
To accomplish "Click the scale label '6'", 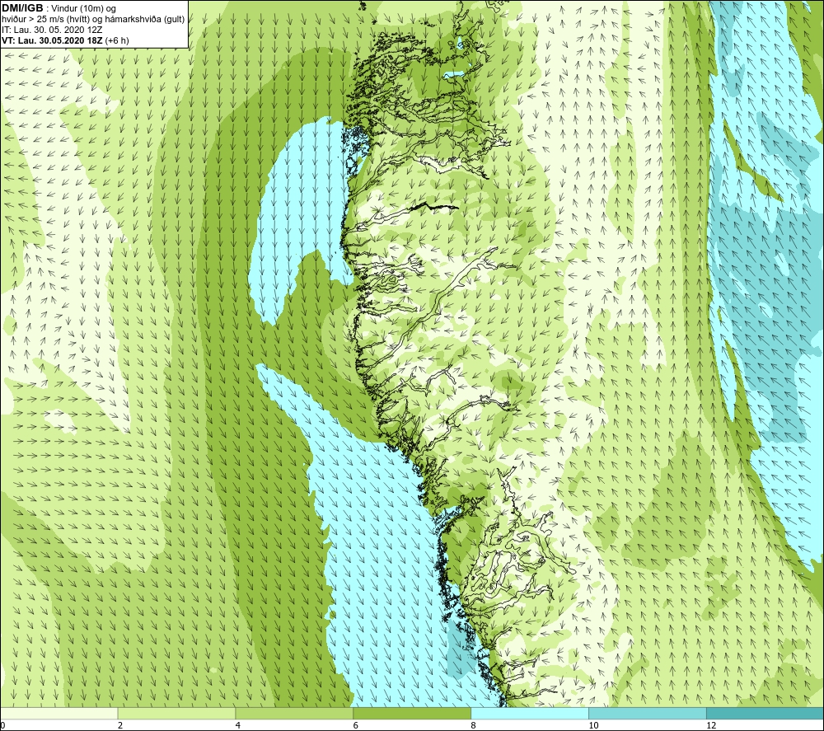I will tap(356, 725).
